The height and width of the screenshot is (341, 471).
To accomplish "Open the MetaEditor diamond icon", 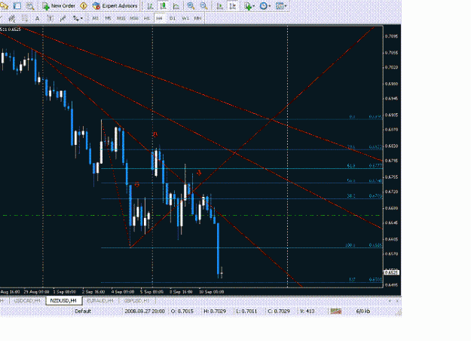I will 84,6.
